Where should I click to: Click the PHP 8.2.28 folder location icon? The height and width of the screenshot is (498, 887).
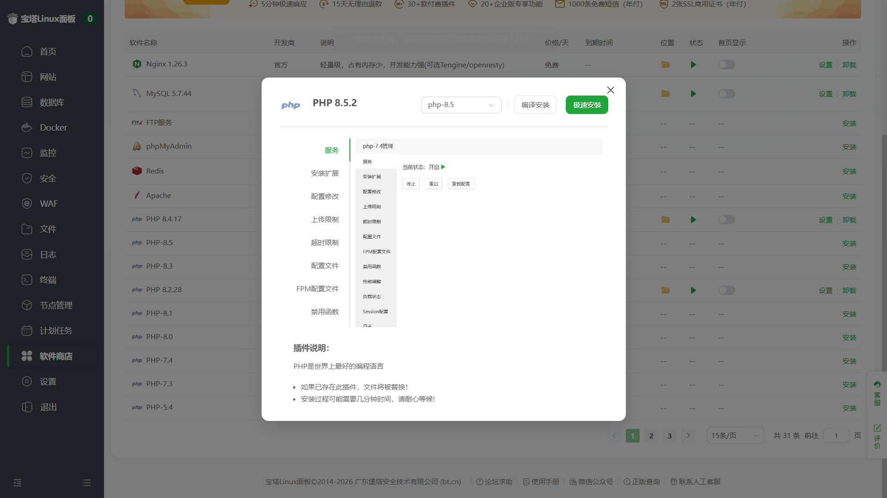(665, 290)
